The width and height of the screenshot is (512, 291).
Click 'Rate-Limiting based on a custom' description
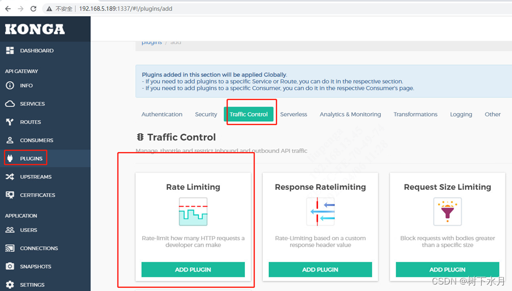click(320, 241)
